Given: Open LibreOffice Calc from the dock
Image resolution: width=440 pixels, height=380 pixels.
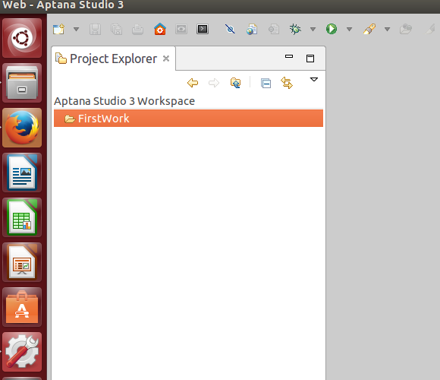Looking at the screenshot, I should pyautogui.click(x=22, y=217).
